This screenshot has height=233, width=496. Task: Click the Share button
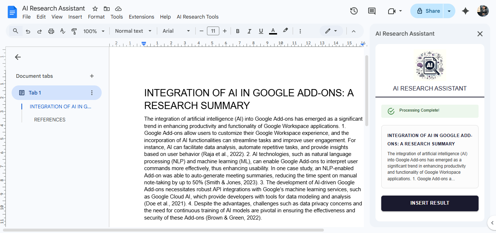point(430,11)
